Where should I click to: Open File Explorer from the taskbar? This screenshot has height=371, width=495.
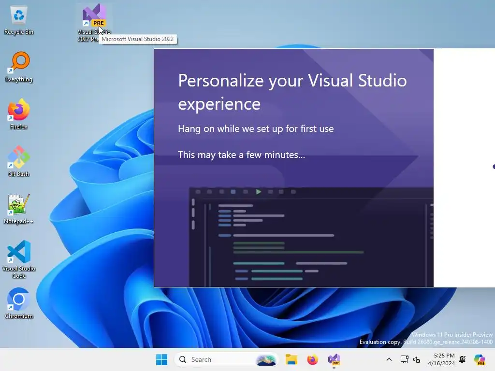tap(291, 359)
